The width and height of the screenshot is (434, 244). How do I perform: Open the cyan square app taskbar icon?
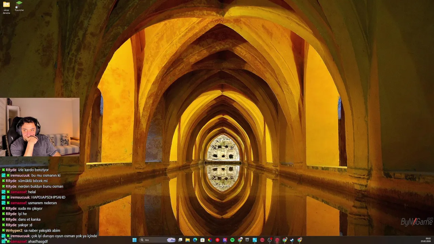coord(255,240)
